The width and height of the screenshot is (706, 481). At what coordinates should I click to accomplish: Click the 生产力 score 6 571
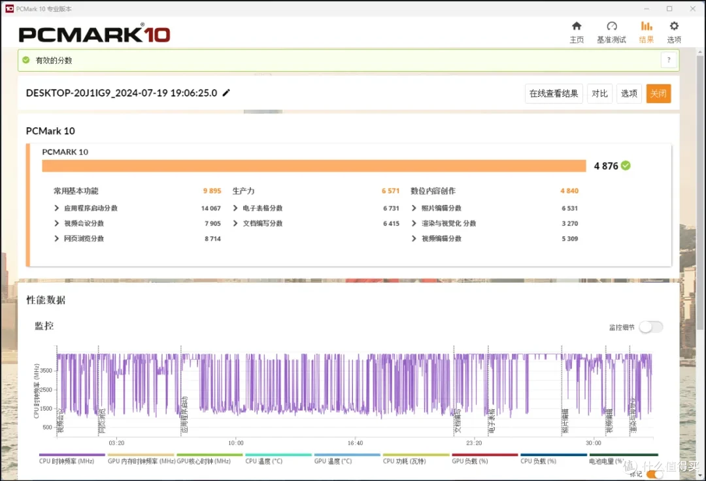click(390, 191)
